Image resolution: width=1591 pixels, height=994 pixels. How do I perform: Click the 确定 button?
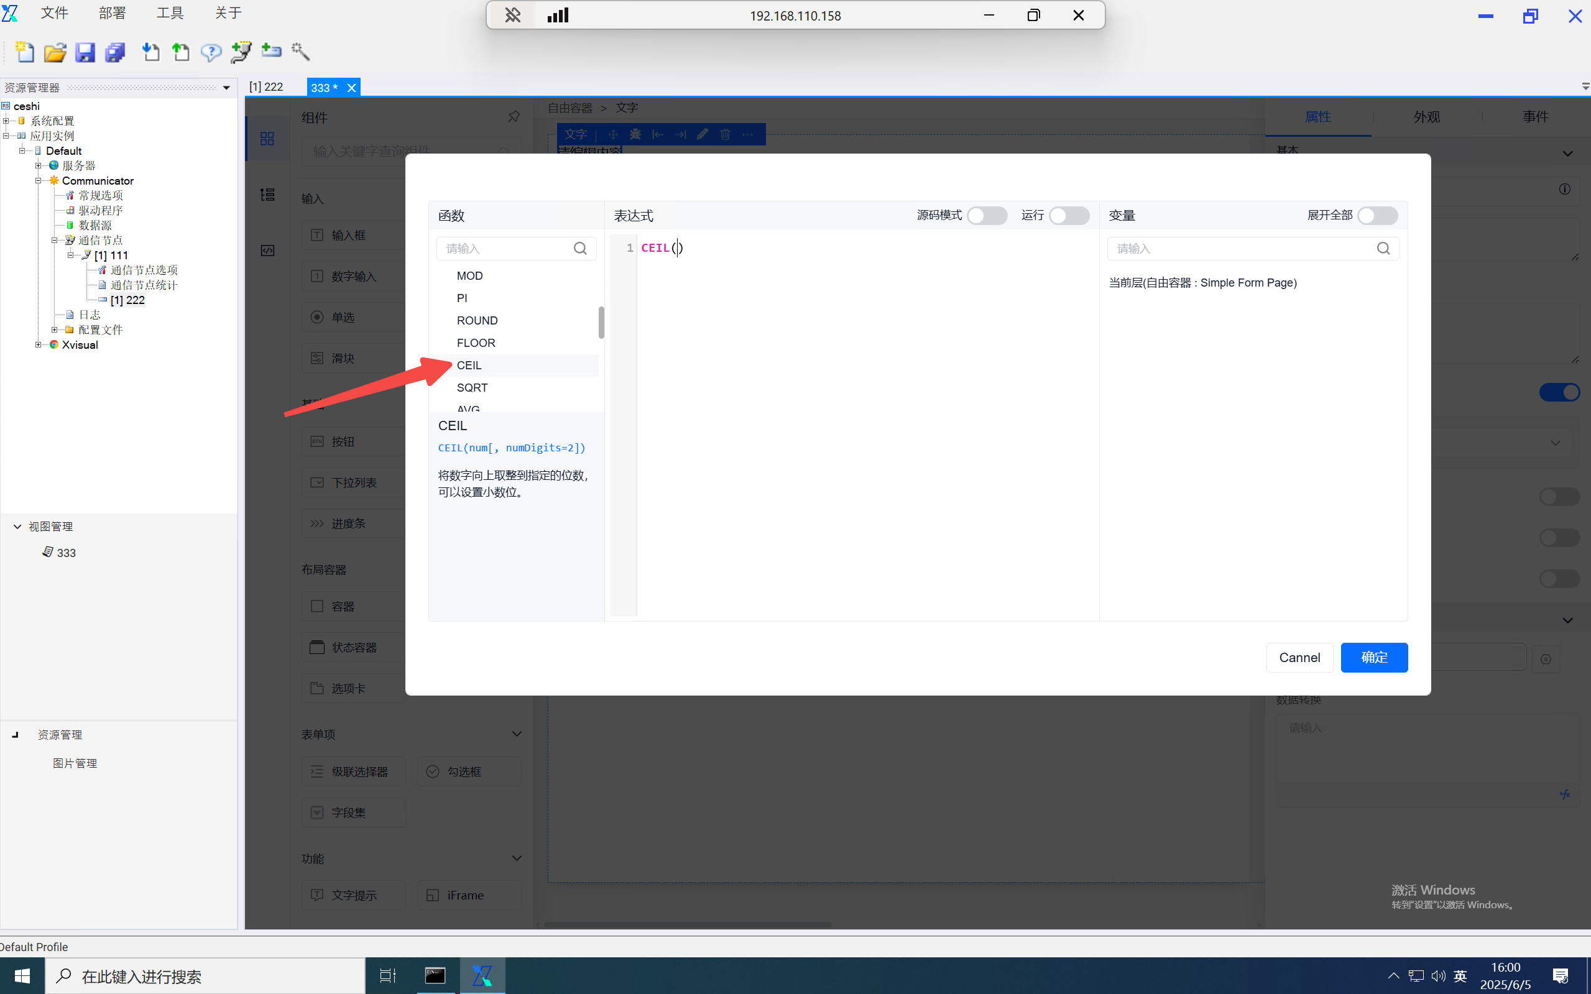click(1374, 658)
